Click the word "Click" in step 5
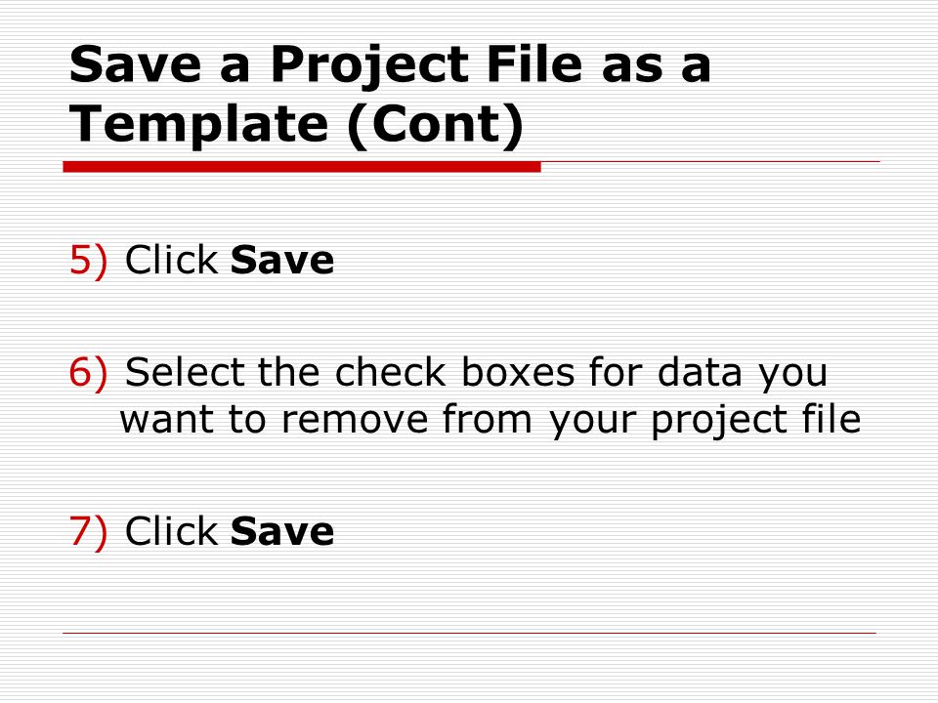This screenshot has width=938, height=703. 171,260
